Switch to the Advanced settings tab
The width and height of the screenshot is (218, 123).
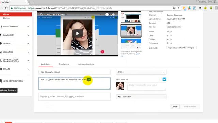pyautogui.click(x=86, y=64)
